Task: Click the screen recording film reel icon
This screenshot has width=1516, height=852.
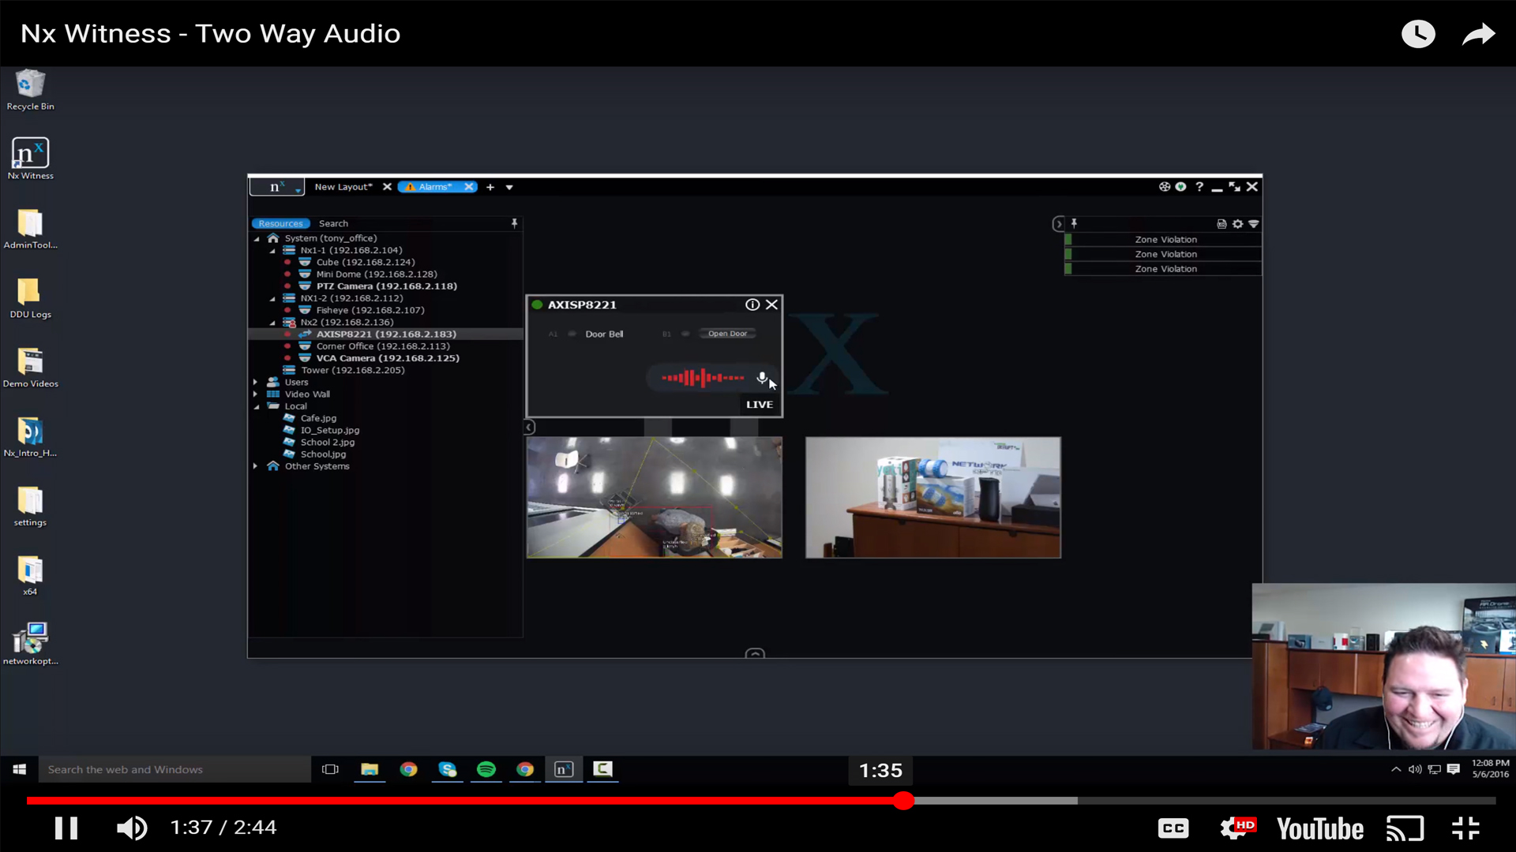Action: pos(1164,187)
